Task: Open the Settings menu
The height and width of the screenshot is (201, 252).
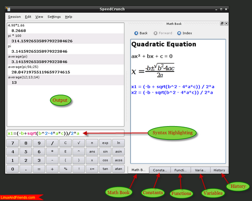Action: [54, 17]
